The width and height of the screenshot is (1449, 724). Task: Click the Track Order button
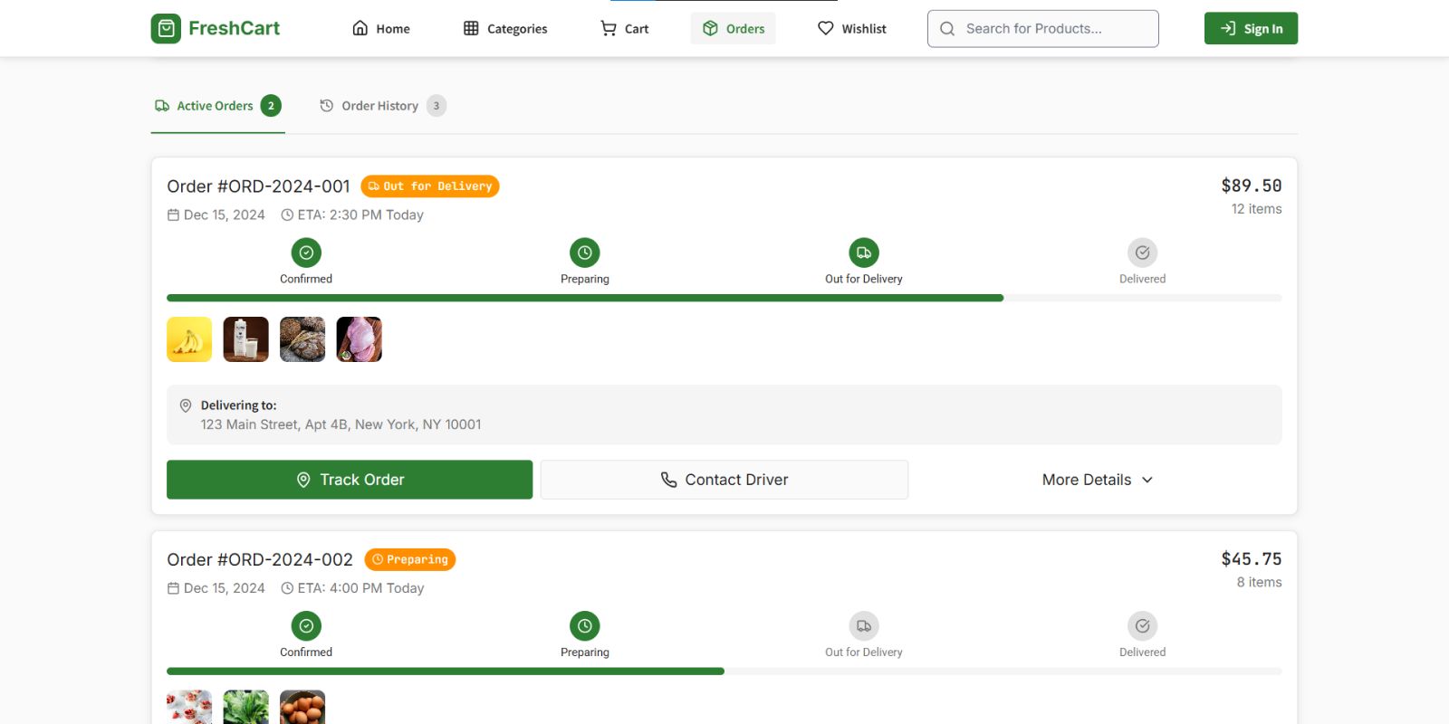350,480
